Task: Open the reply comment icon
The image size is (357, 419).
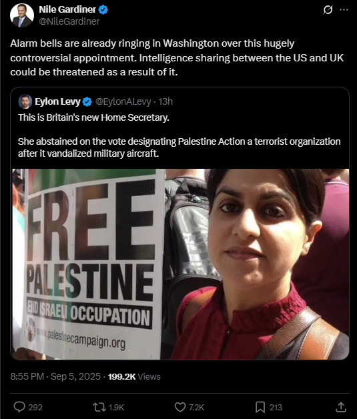Action: [19, 407]
